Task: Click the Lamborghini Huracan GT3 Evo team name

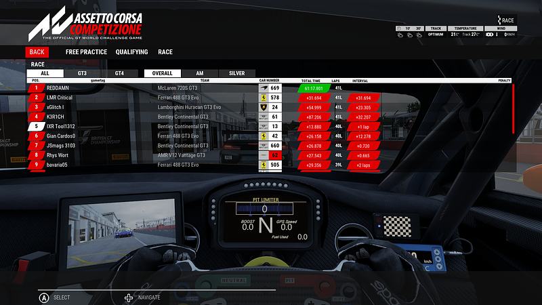Action: [189, 107]
